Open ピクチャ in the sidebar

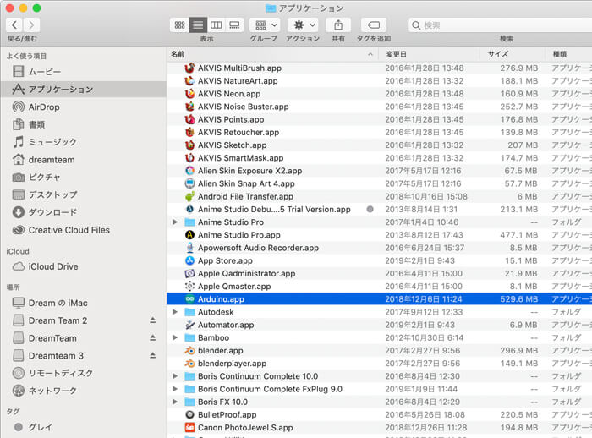(x=84, y=177)
